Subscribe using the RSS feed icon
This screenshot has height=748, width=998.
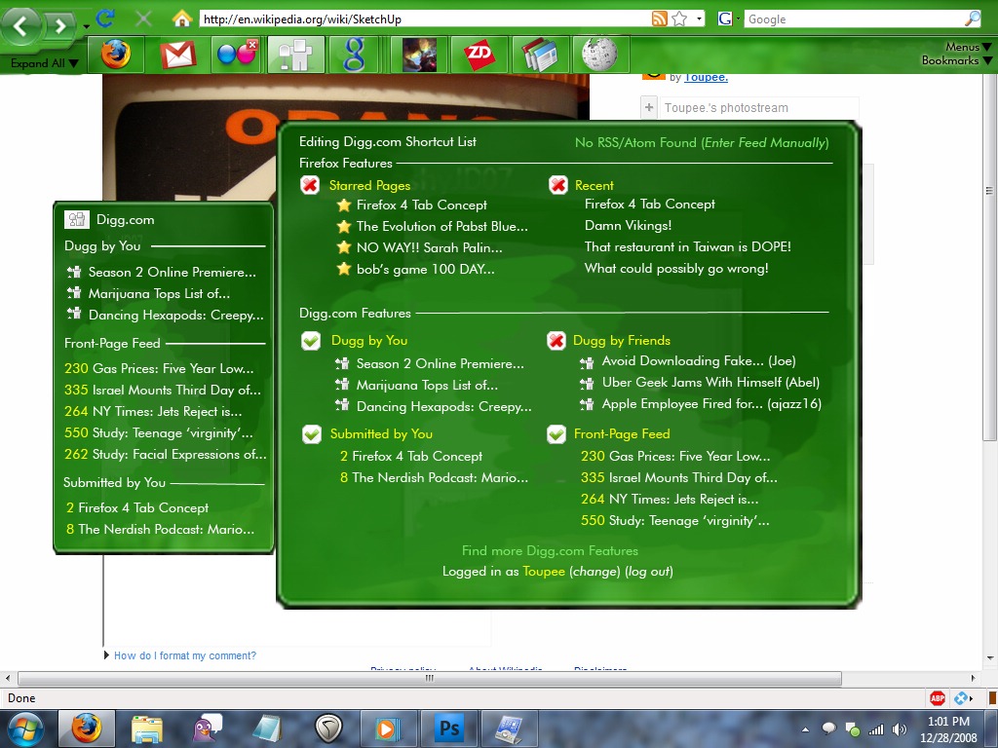pyautogui.click(x=660, y=19)
